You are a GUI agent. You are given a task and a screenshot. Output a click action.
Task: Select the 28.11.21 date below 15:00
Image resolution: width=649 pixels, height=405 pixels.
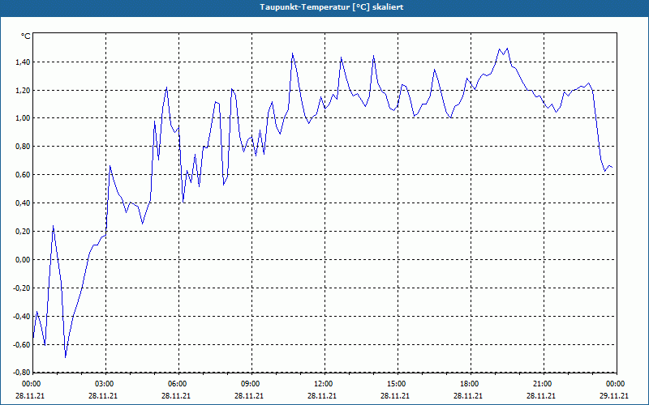click(396, 395)
